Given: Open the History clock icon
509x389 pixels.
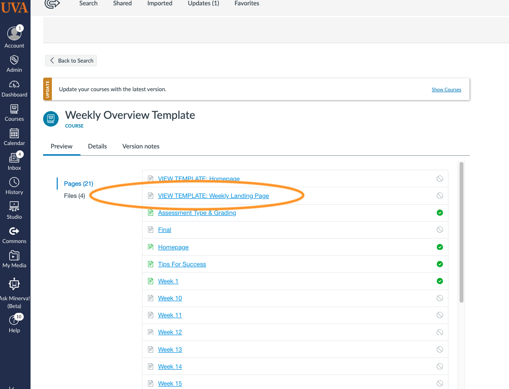Looking at the screenshot, I should [14, 182].
